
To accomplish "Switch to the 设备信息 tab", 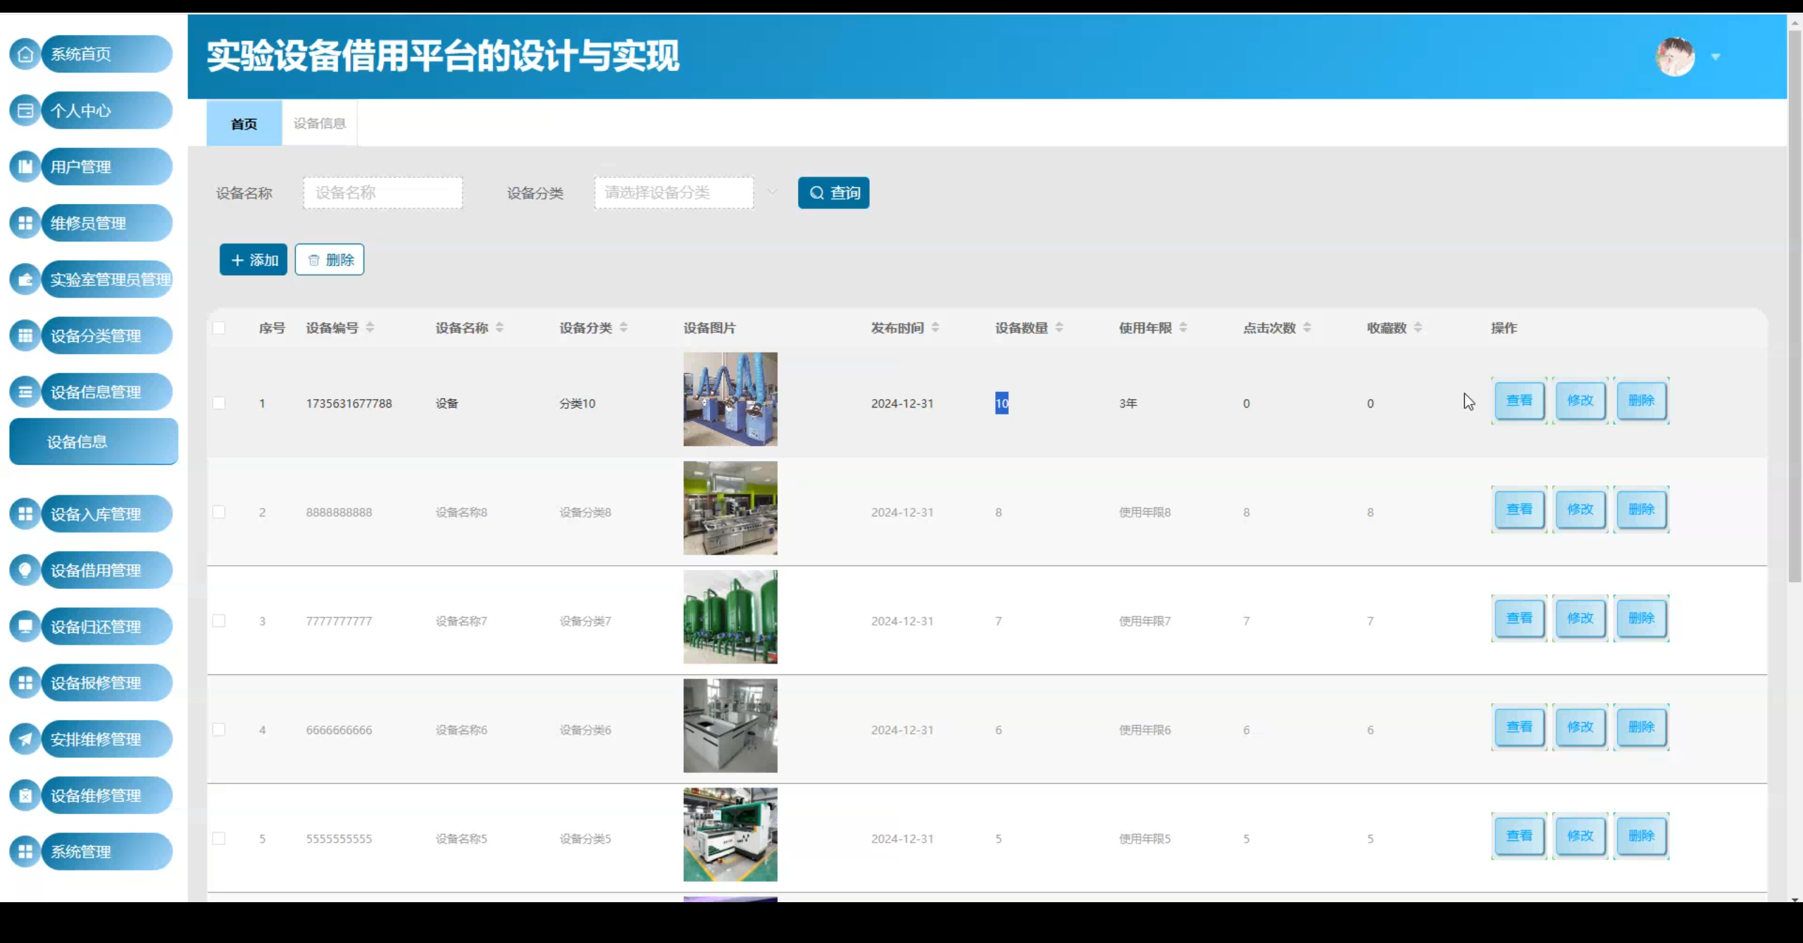I will coord(319,124).
